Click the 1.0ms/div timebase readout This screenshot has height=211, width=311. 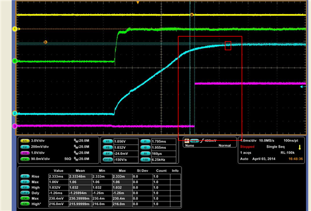(248, 140)
